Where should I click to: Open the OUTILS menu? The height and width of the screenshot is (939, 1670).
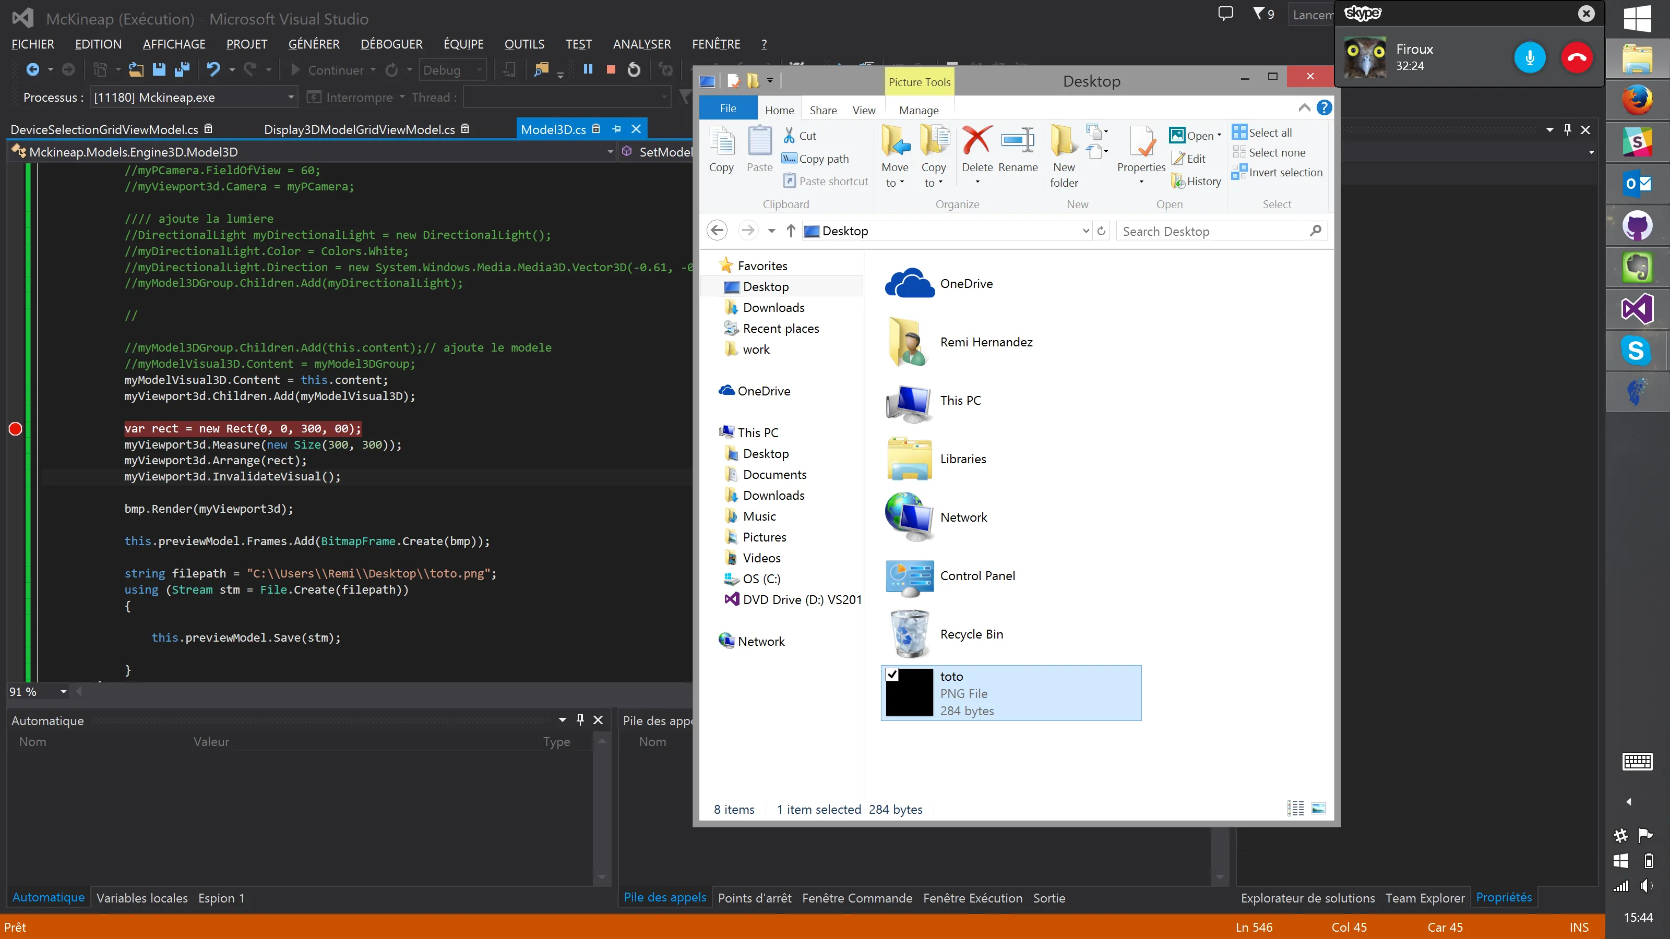(x=524, y=44)
